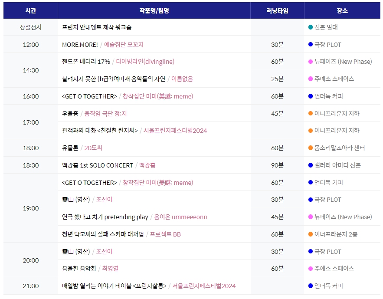383x299 pixels.
Task: Open <GET O TOGETHER> title in 19:00 block
Action: tap(89, 182)
